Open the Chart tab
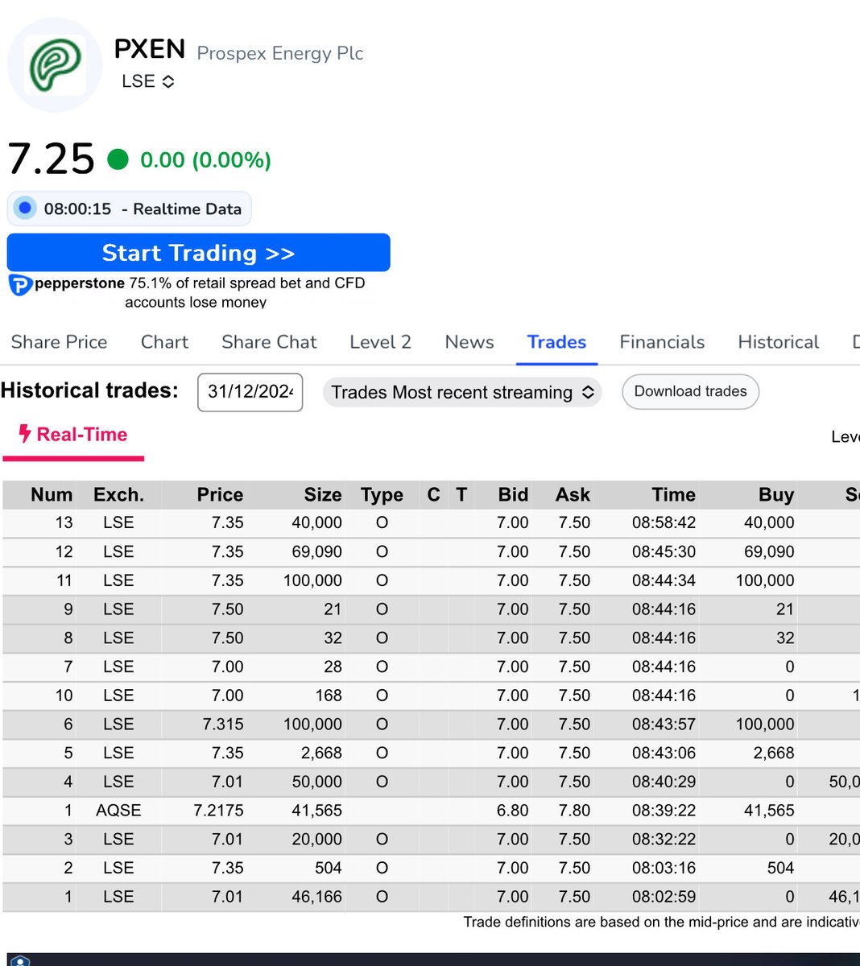This screenshot has width=860, height=966. pyautogui.click(x=164, y=342)
